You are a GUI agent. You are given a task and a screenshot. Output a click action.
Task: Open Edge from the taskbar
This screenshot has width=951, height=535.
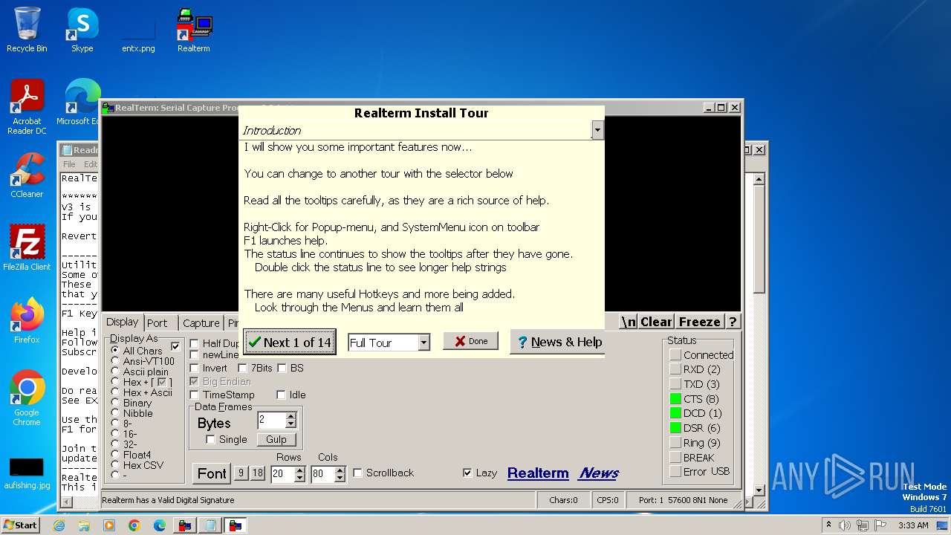click(x=160, y=525)
